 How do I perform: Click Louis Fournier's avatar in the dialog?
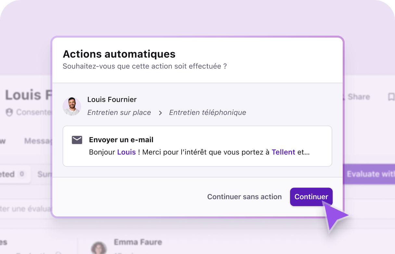(x=72, y=106)
